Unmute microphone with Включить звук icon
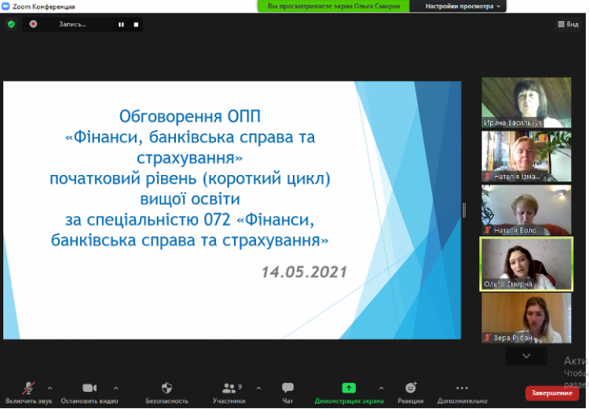Screen dimensions: 589x409 [28, 389]
